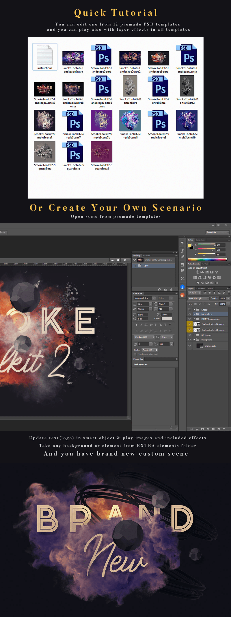Screen dimensions: 231x617
Task: Switch to the Swatches tab
Action: (x=200, y=240)
